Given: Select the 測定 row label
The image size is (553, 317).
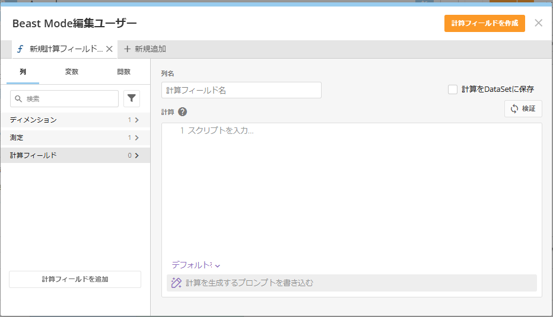Looking at the screenshot, I should click(17, 137).
